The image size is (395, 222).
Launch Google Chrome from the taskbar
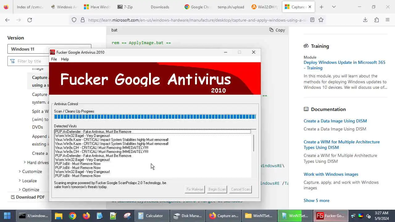(73, 216)
